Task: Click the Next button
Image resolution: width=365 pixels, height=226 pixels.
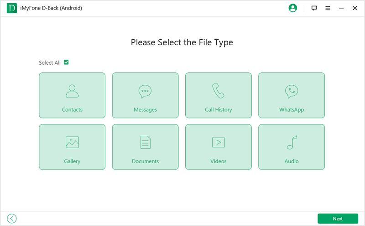Action: 338,219
